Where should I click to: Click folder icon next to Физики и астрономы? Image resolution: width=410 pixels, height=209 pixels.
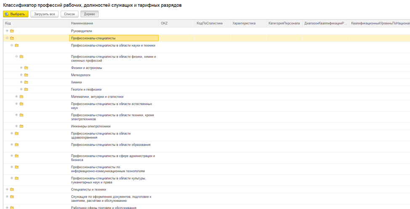26,68
